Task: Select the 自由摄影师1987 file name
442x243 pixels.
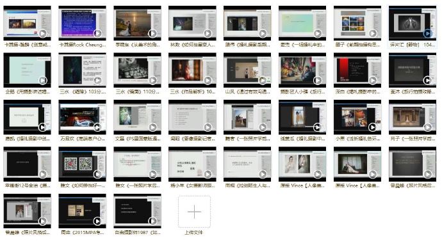Action: pos(138,232)
